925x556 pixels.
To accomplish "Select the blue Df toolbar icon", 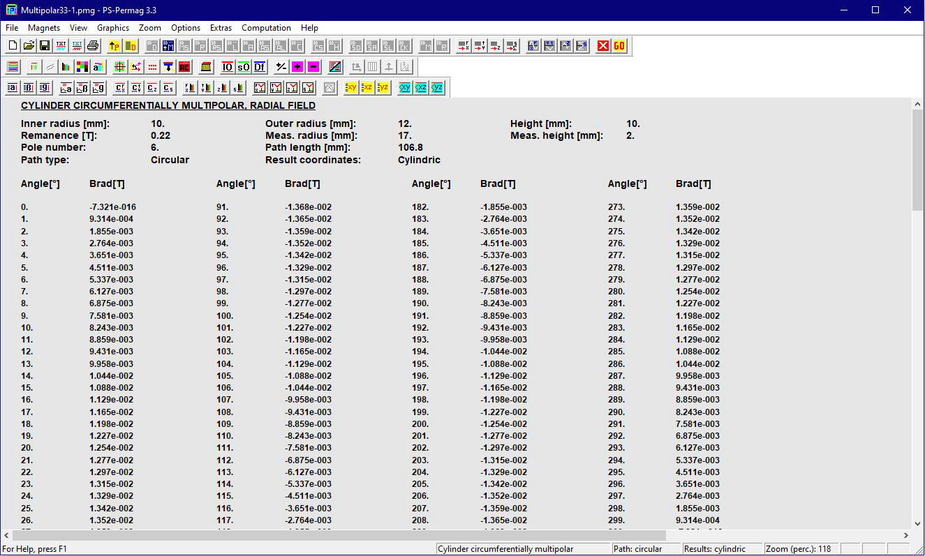I will click(260, 67).
